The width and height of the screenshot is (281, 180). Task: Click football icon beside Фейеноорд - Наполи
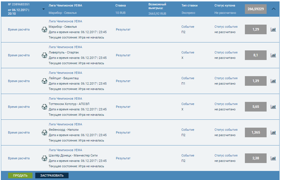pyautogui.click(x=44, y=132)
